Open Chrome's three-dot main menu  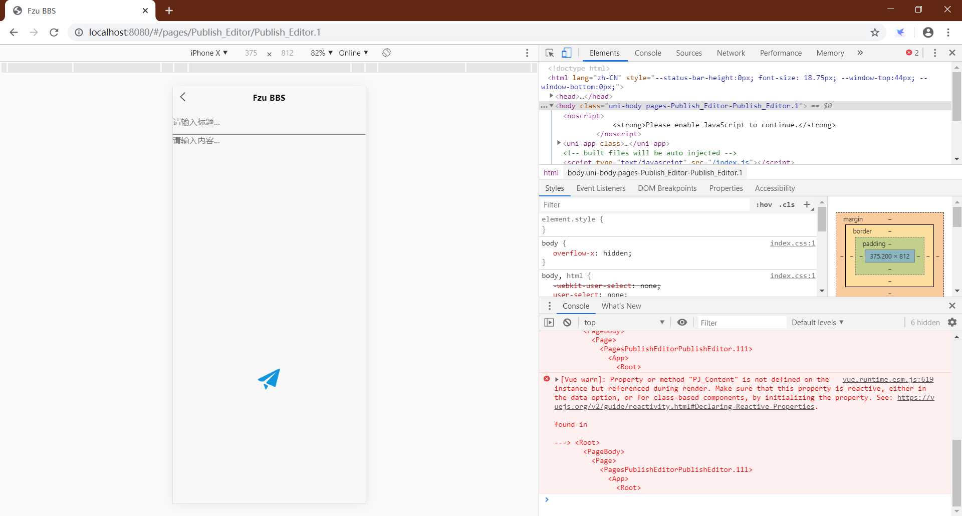point(948,32)
